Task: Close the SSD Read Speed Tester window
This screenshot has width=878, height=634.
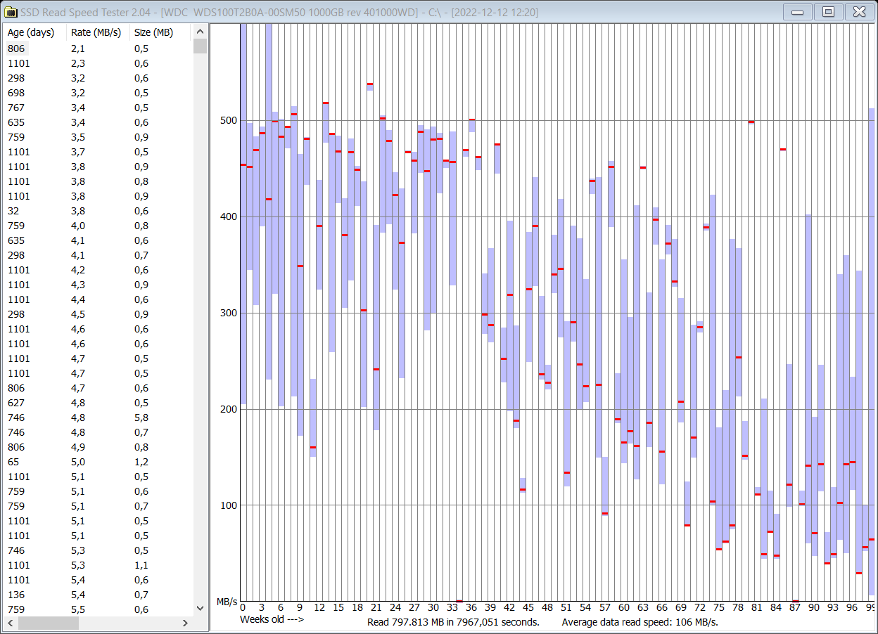Action: [x=860, y=11]
